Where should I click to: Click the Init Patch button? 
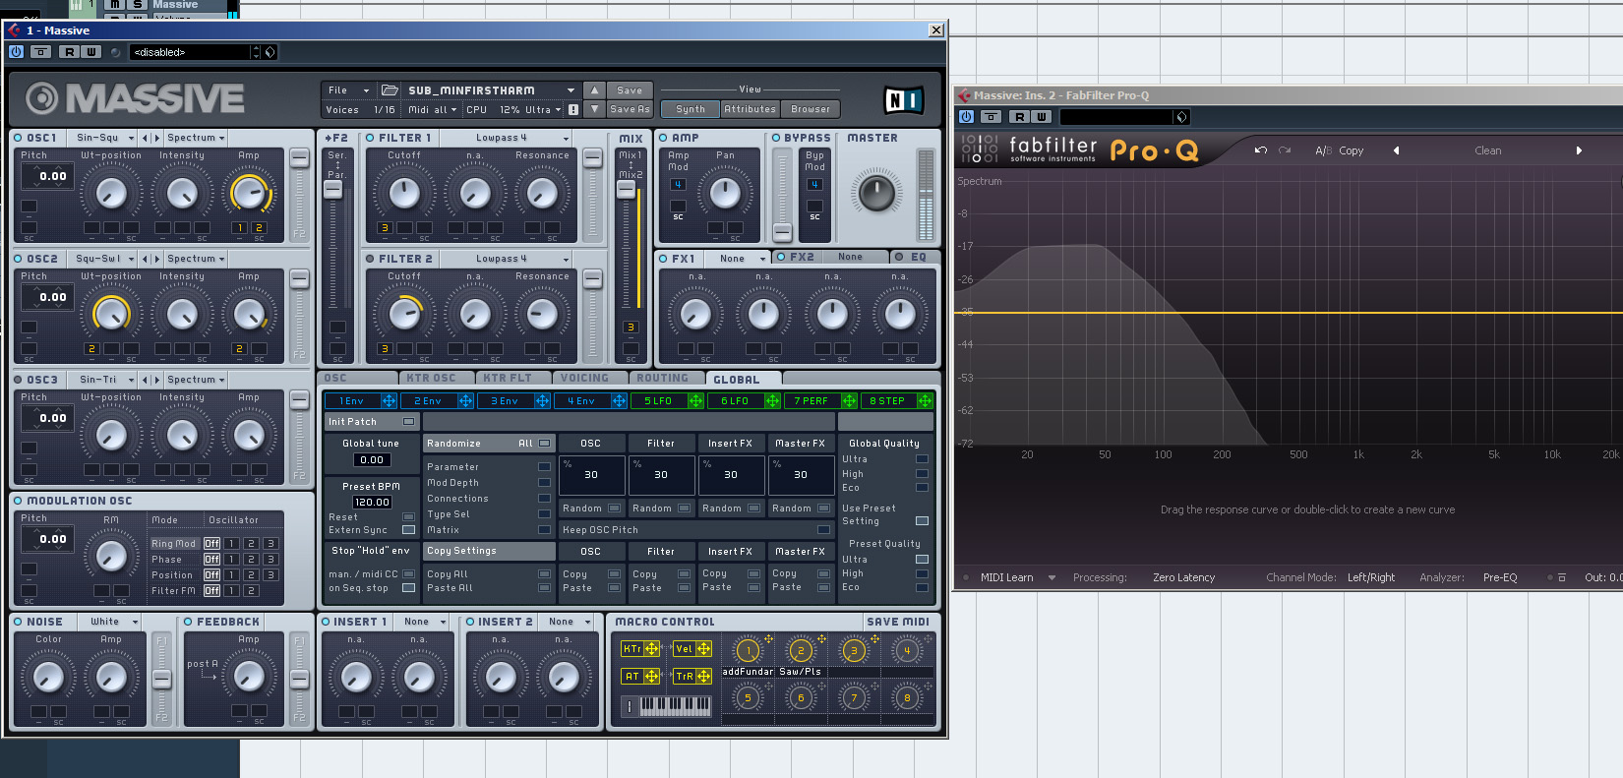tap(372, 422)
